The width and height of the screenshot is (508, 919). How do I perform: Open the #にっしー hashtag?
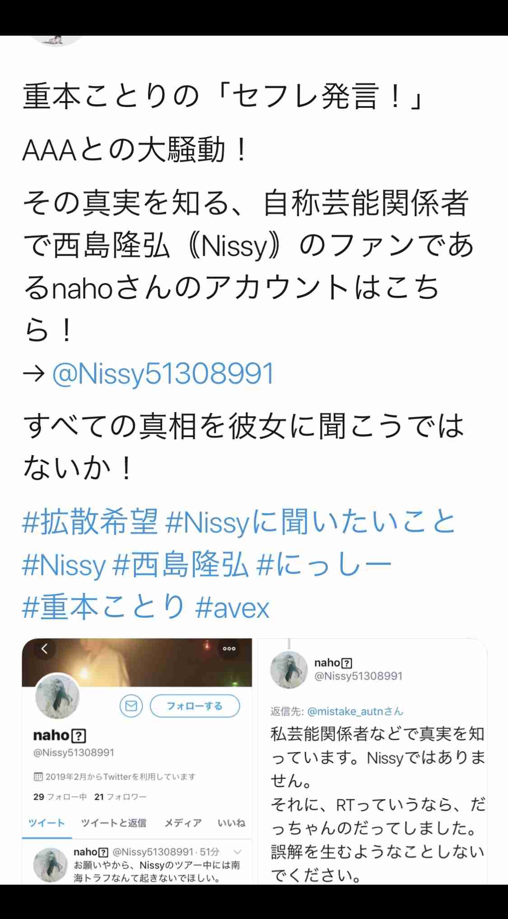tap(324, 565)
